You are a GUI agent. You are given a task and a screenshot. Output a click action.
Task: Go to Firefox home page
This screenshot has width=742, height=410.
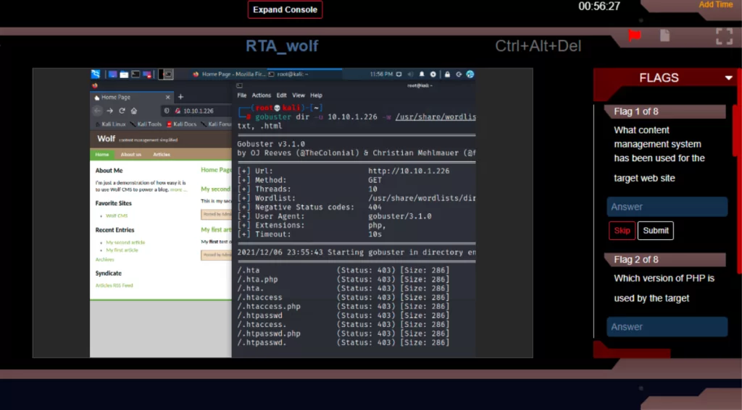[134, 111]
